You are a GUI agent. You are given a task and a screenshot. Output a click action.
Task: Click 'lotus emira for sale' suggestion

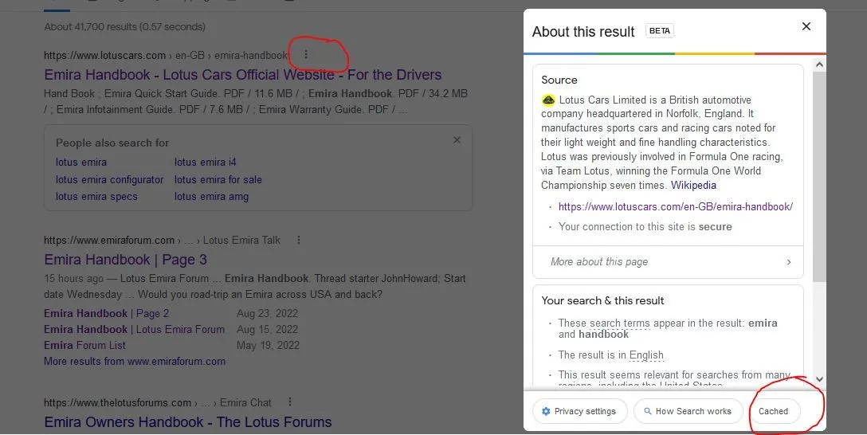[x=218, y=179]
